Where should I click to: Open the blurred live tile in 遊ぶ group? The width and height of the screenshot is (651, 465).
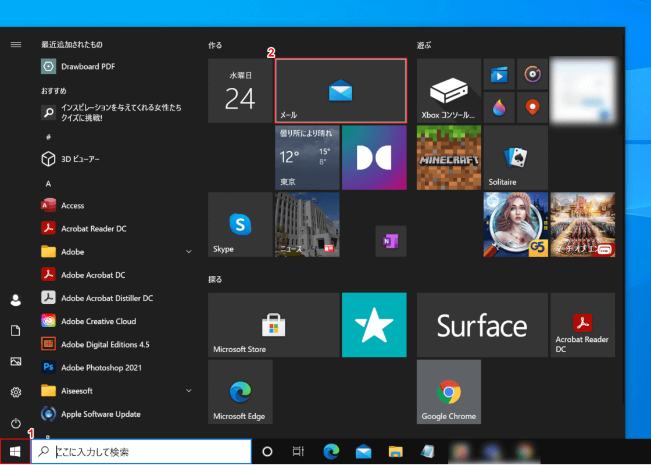[583, 91]
